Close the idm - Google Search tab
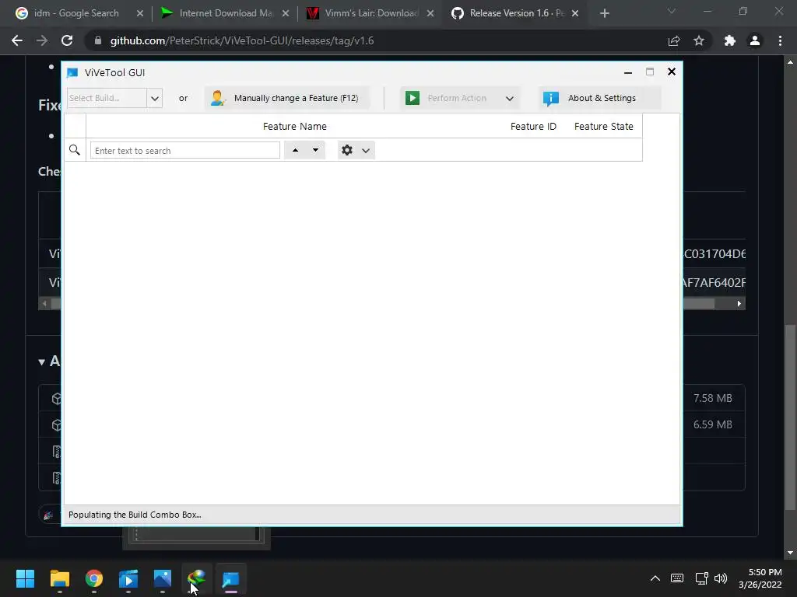Viewport: 797px width, 597px height. point(140,14)
